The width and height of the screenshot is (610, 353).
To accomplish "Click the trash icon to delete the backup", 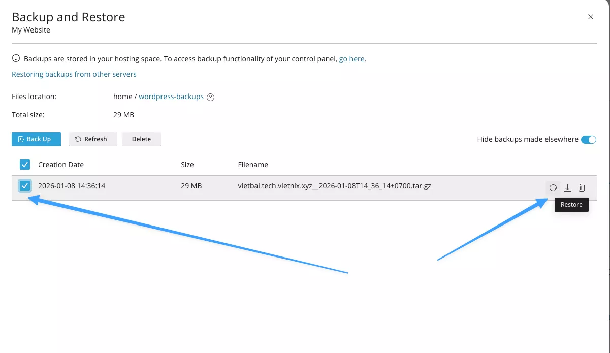I will [581, 187].
